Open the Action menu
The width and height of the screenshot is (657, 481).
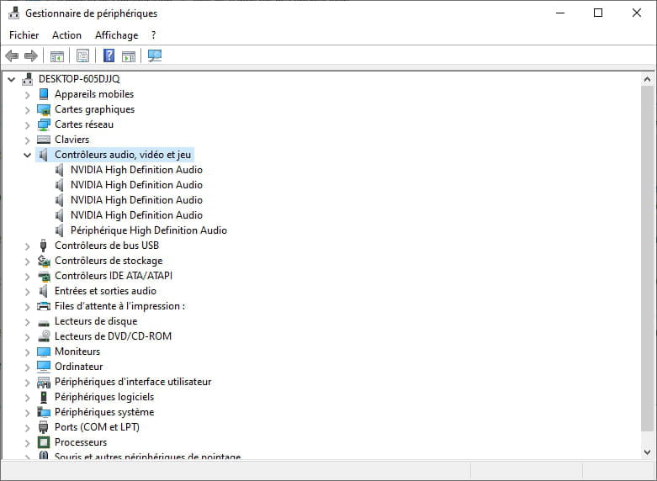66,35
